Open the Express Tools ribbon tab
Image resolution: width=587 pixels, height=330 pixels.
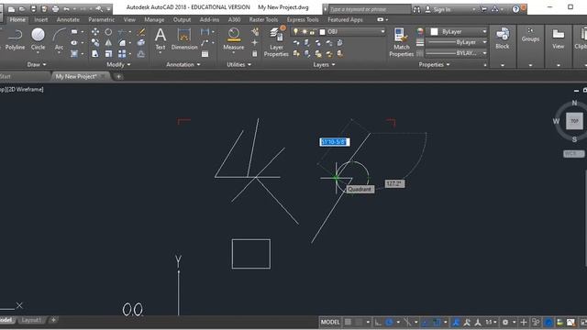pyautogui.click(x=303, y=19)
